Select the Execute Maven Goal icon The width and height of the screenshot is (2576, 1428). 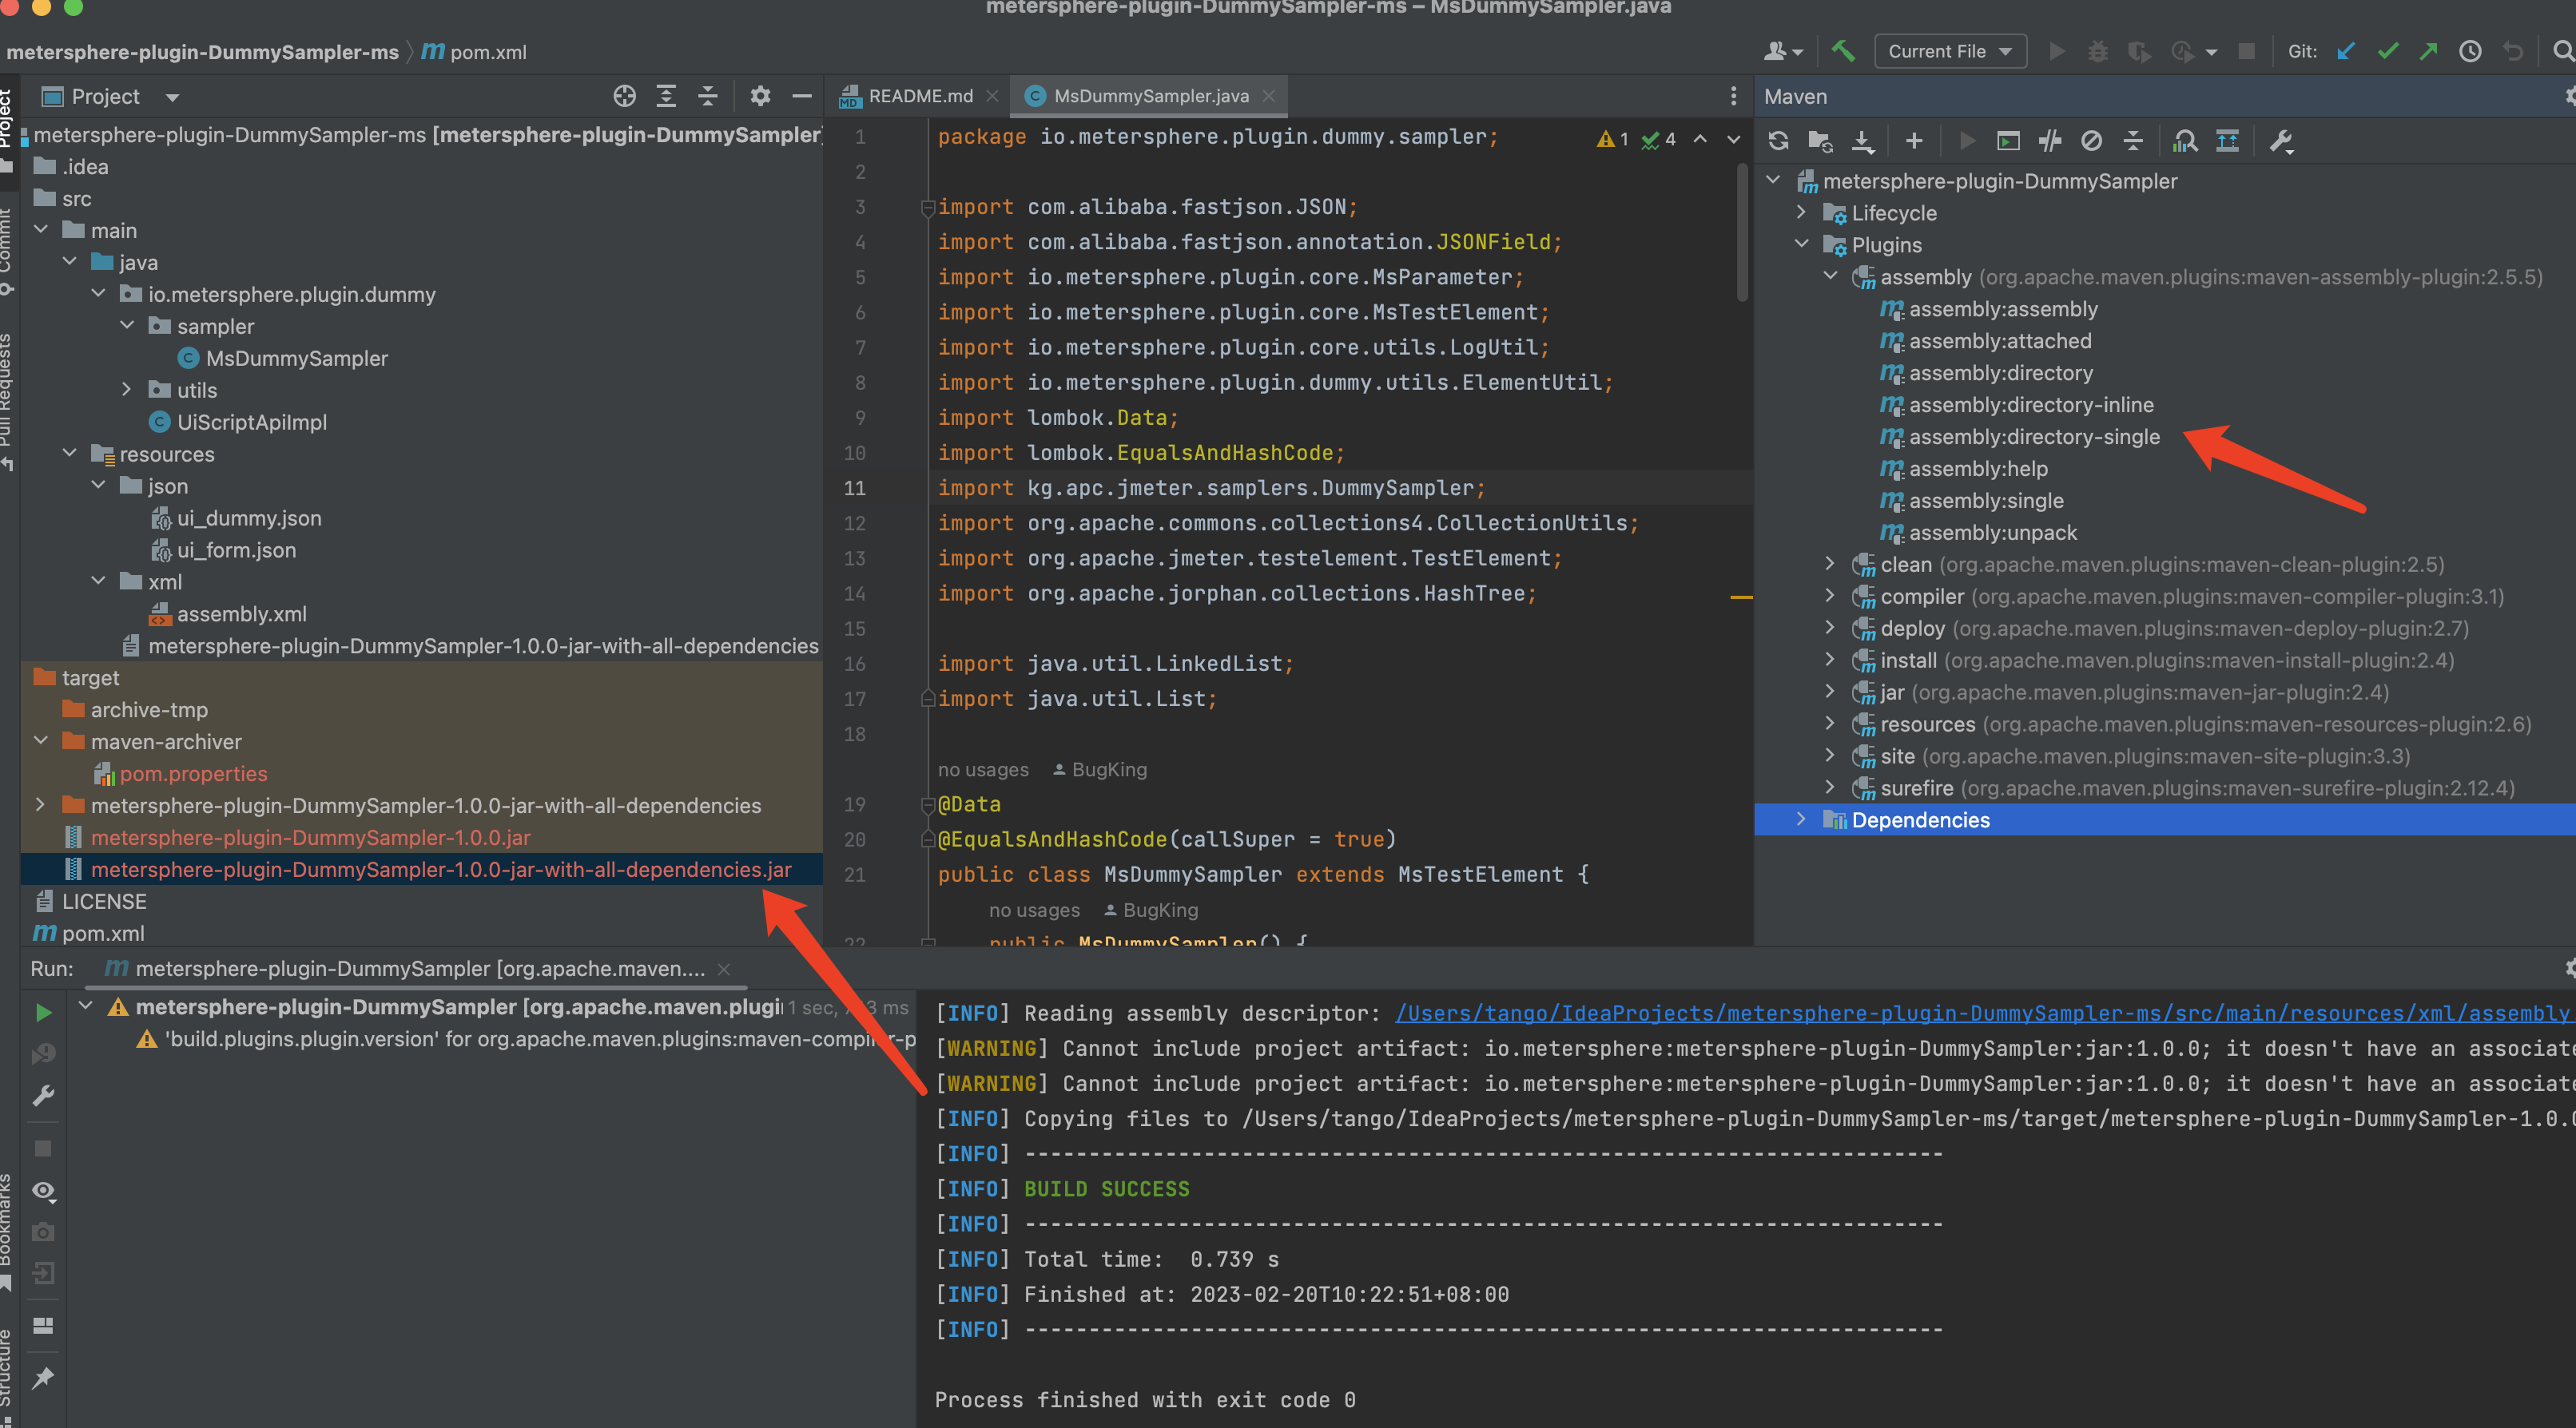tap(2008, 141)
